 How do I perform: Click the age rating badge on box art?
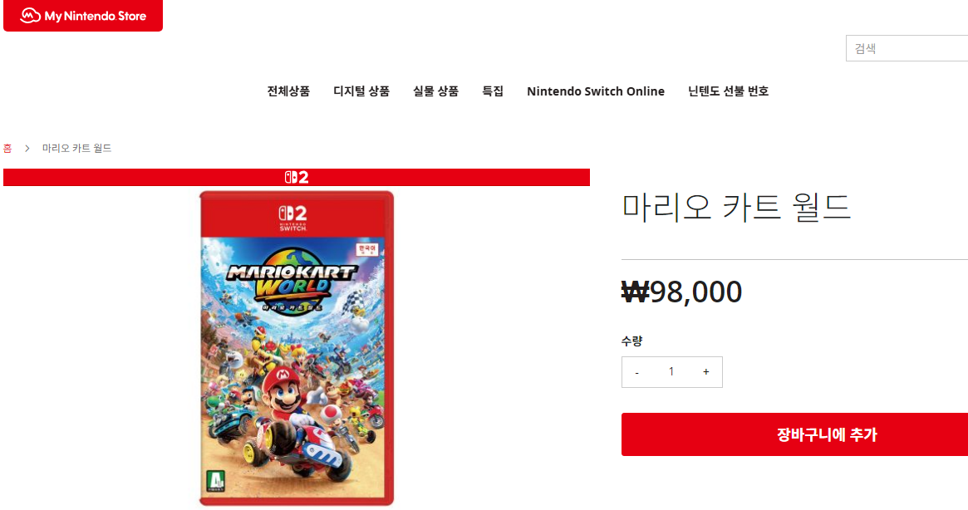(218, 479)
